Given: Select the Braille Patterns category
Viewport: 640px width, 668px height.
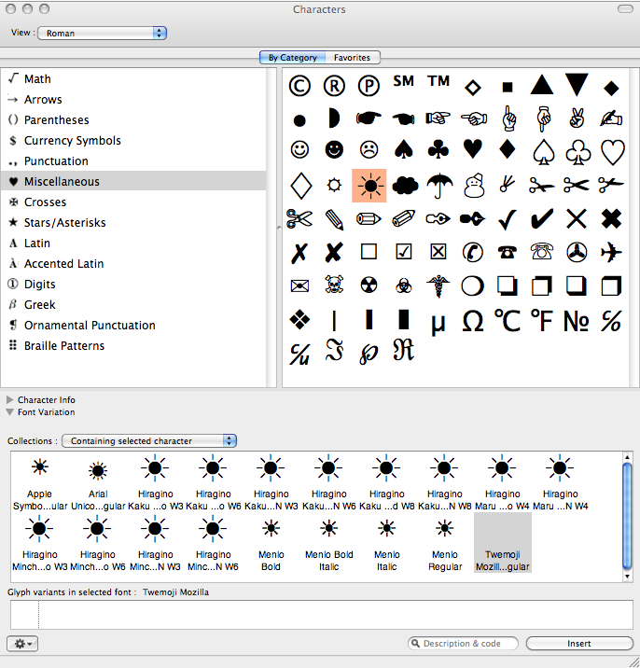Looking at the screenshot, I should pyautogui.click(x=133, y=345).
